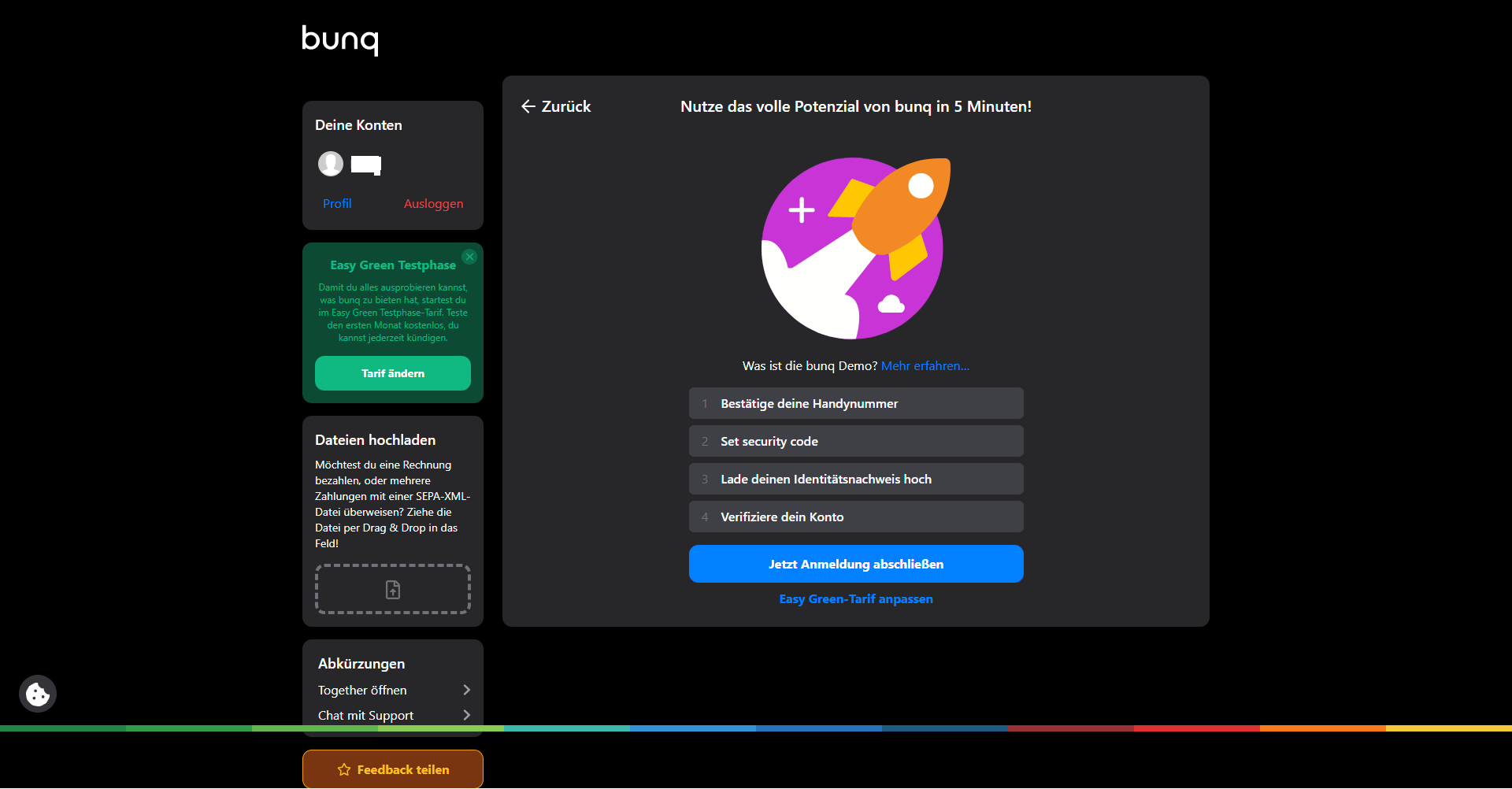Click the Feedback teilen star button
This screenshot has width=1512, height=789.
(393, 769)
